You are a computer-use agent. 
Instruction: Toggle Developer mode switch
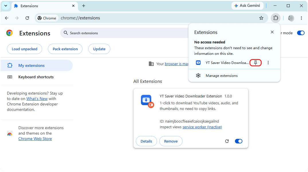[301, 33]
